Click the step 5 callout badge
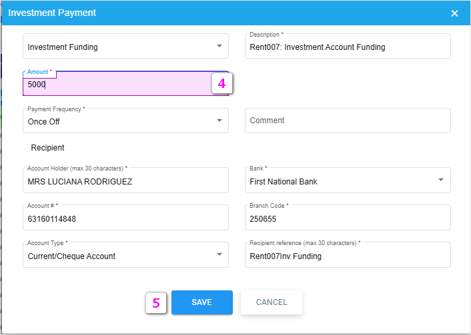The width and height of the screenshot is (471, 335). 156,302
